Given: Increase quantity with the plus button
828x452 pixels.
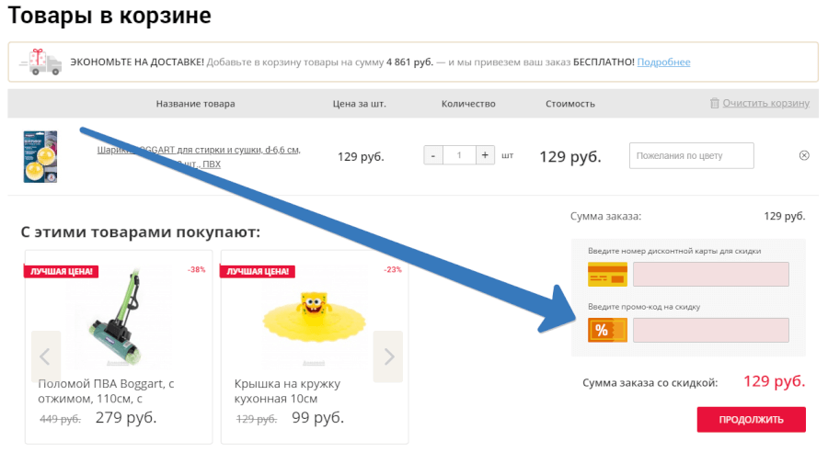Looking at the screenshot, I should (x=485, y=155).
